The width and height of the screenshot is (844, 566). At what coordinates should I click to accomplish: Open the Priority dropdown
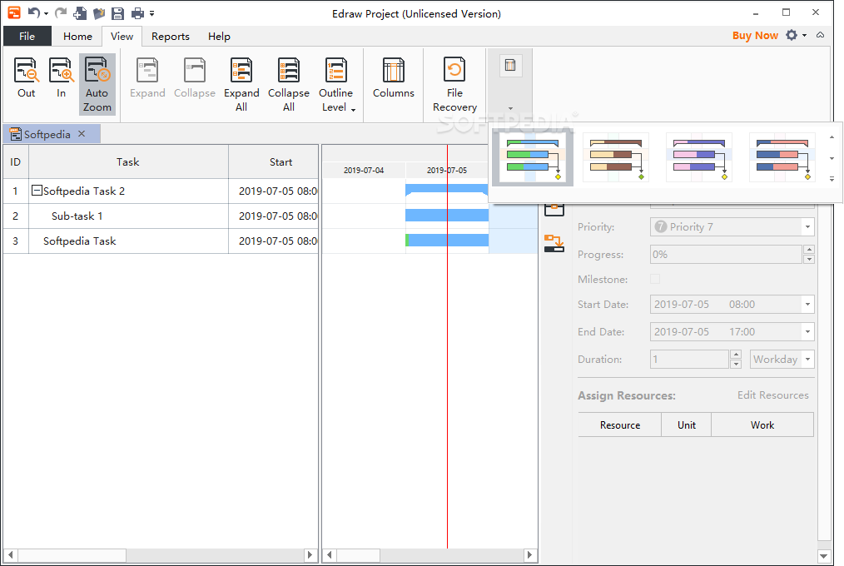pyautogui.click(x=807, y=226)
